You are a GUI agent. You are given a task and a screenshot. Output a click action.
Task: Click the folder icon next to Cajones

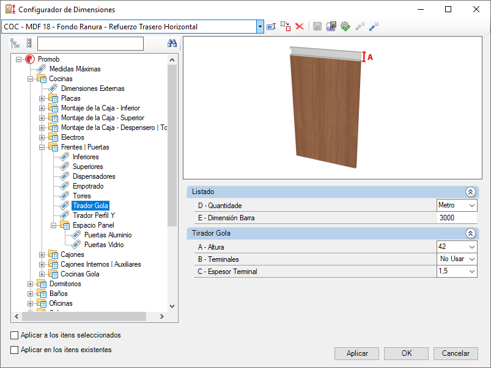click(x=53, y=254)
